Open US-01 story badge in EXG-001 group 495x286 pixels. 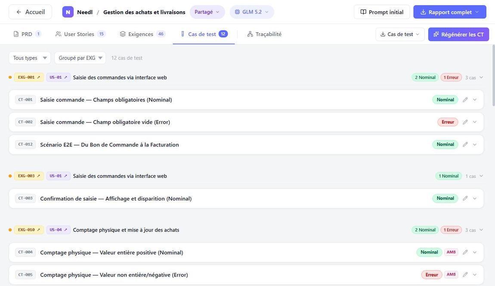point(59,77)
